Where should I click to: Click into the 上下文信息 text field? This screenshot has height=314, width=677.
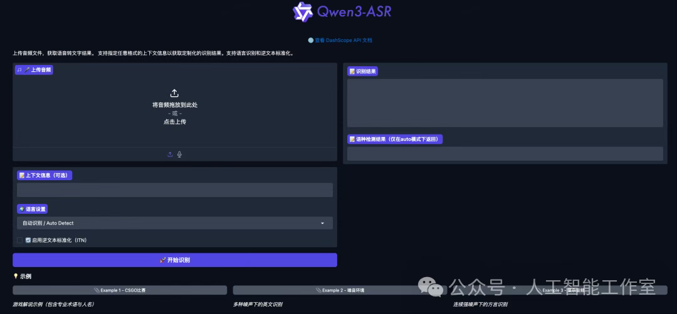point(175,190)
